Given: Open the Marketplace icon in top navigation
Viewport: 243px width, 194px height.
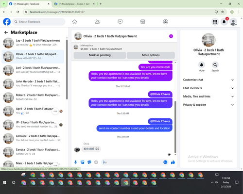Looking at the screenshot, I should 143,22.
